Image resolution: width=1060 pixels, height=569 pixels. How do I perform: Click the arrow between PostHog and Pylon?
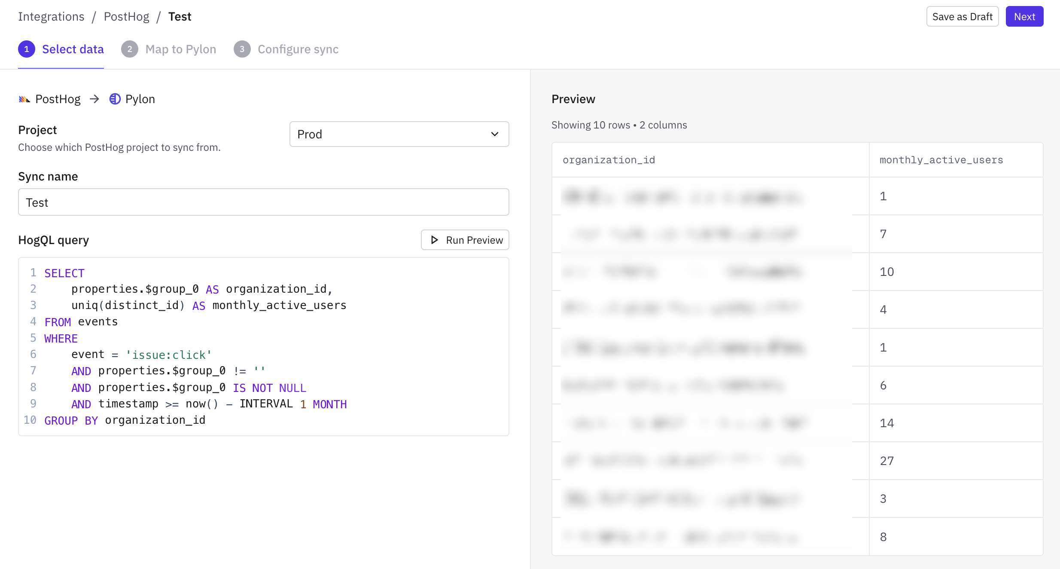tap(94, 99)
